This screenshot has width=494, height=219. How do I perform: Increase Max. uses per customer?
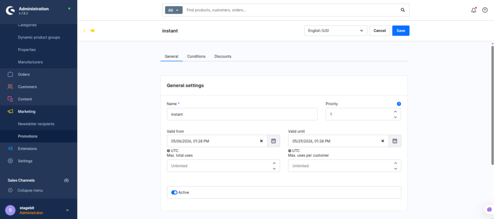click(x=396, y=163)
